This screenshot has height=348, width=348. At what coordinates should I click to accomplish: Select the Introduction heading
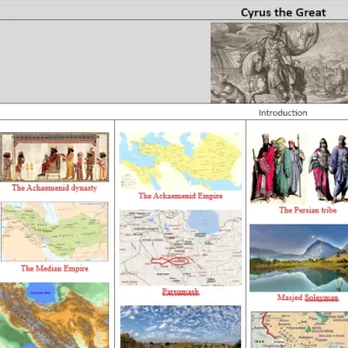pos(283,113)
